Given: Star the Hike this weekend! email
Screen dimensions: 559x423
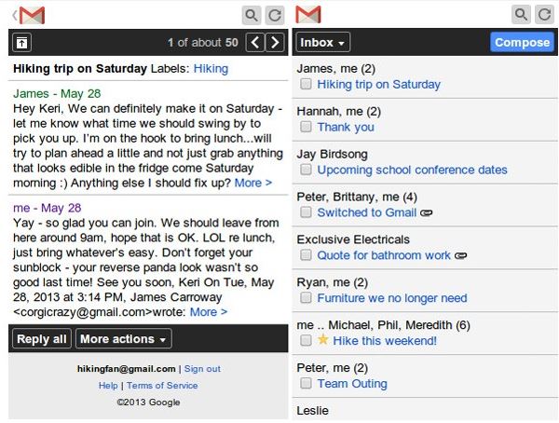Looking at the screenshot, I should coord(323,340).
